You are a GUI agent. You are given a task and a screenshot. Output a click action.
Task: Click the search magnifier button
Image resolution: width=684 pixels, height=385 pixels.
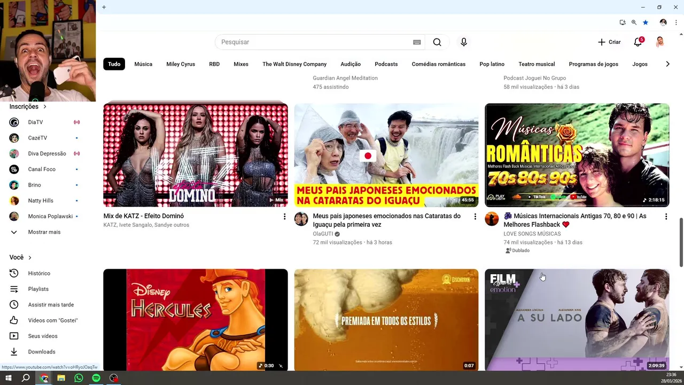(437, 42)
